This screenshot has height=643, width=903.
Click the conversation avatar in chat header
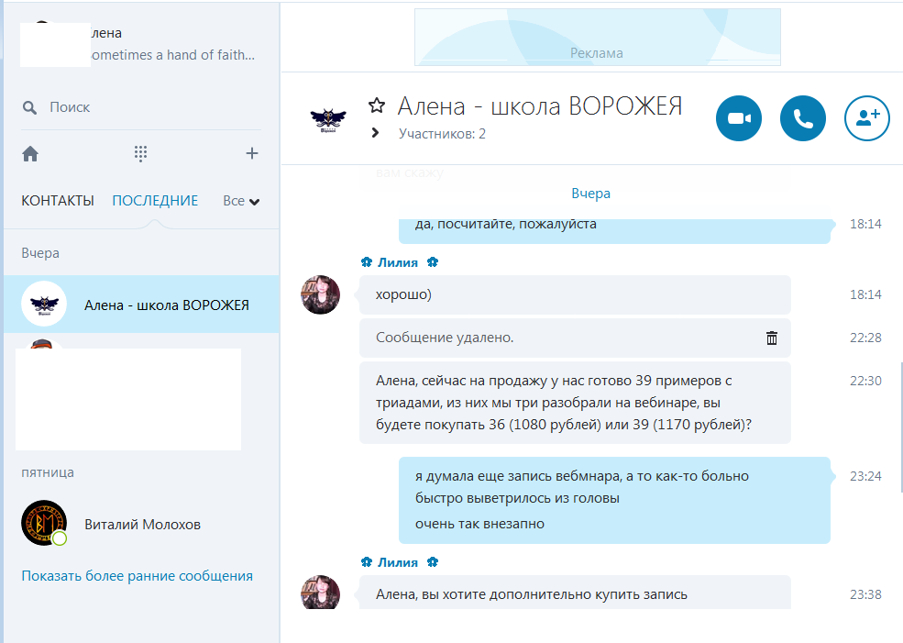(328, 119)
